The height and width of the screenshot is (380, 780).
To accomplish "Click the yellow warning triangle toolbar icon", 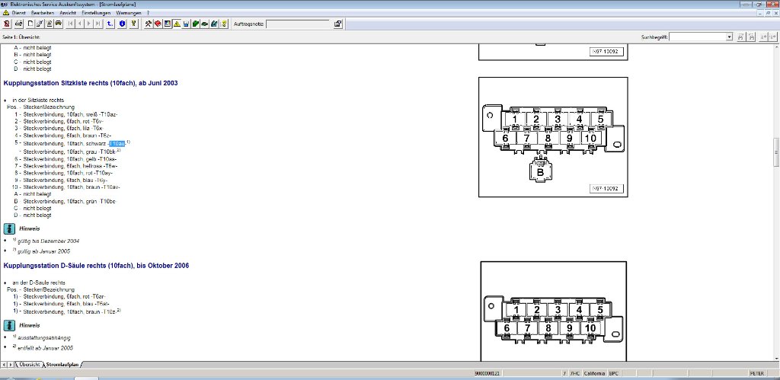I will click(176, 24).
